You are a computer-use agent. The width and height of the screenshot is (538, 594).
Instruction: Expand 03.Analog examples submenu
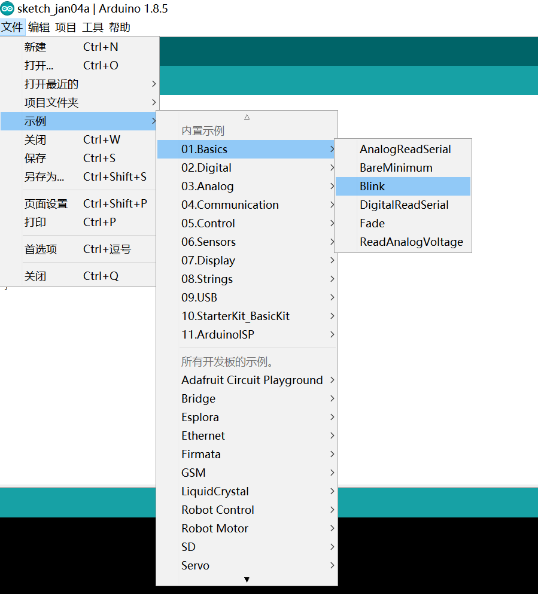click(247, 187)
